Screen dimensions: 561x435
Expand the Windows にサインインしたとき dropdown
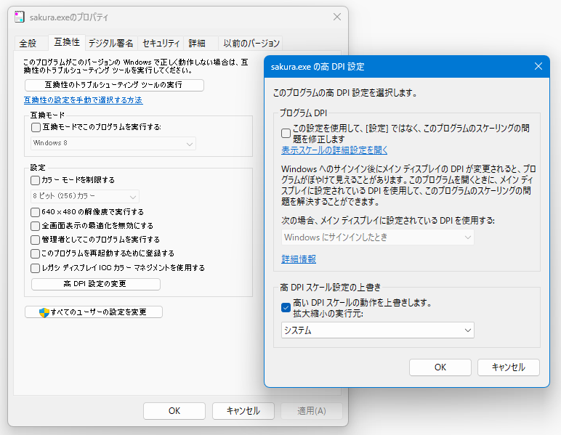pos(378,237)
